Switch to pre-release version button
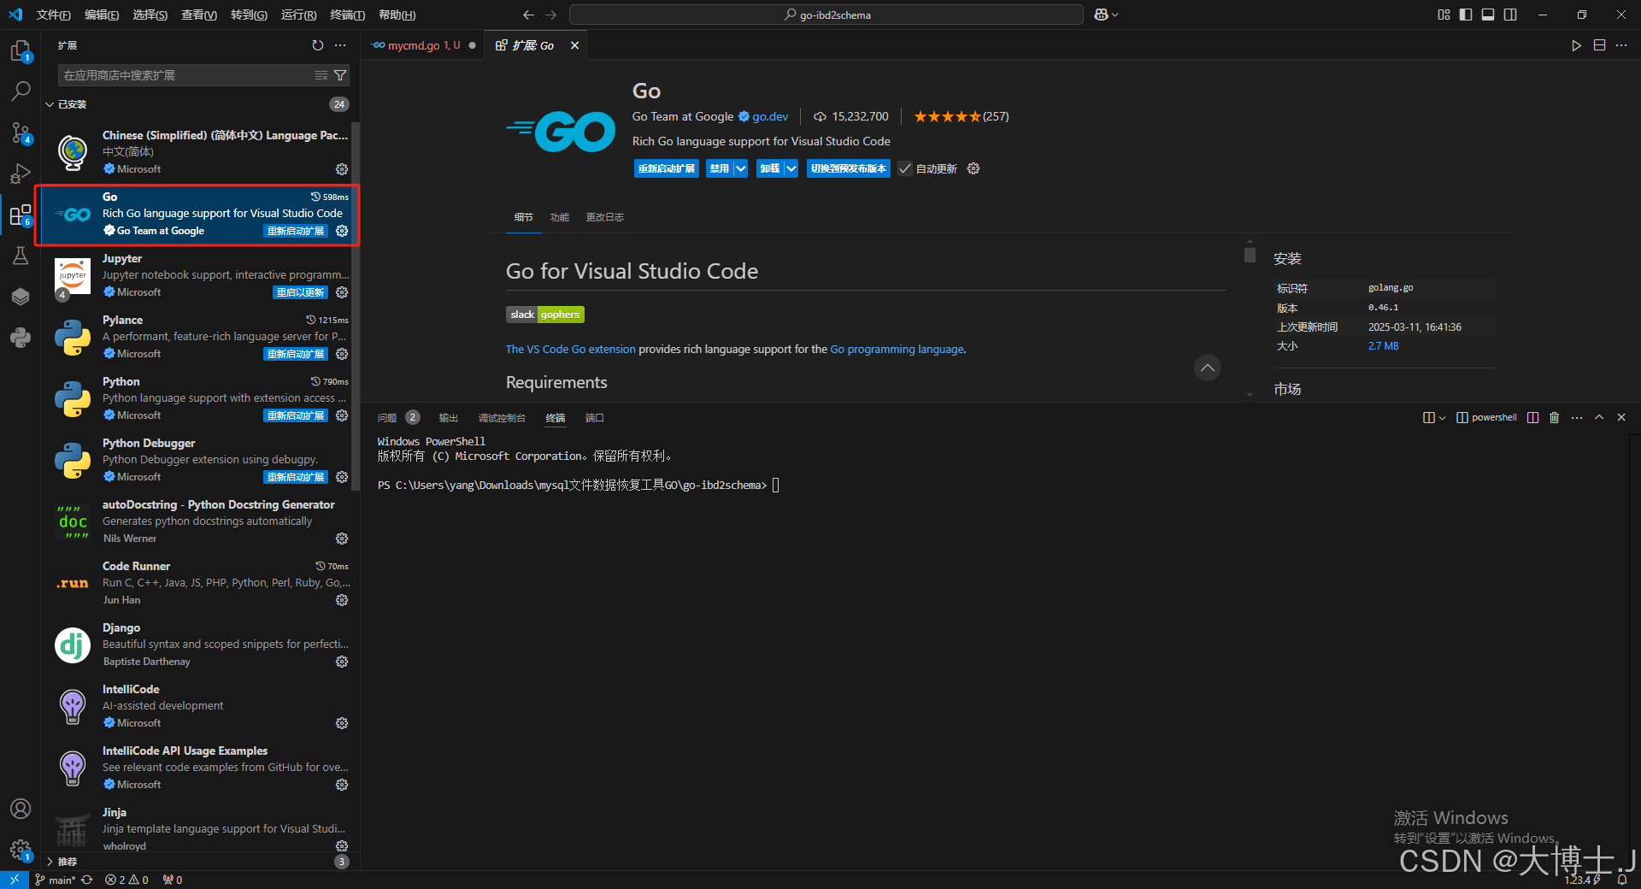 848,168
